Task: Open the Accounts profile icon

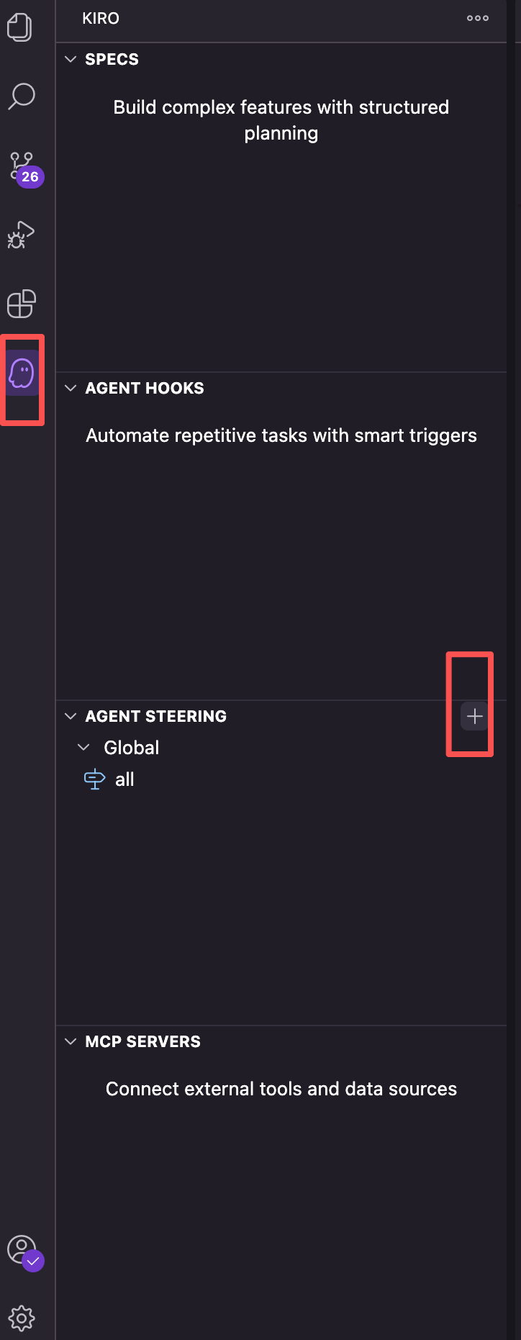Action: [24, 1253]
